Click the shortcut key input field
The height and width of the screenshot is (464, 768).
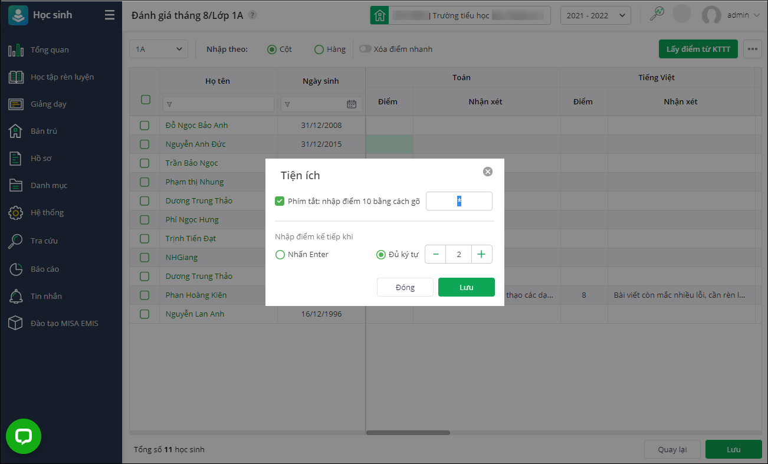[459, 201]
